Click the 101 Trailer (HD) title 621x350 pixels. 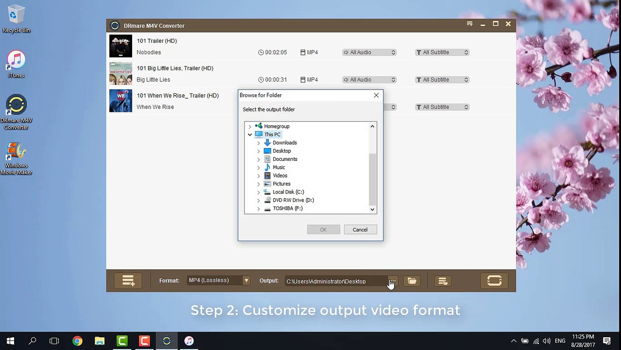[x=156, y=41]
